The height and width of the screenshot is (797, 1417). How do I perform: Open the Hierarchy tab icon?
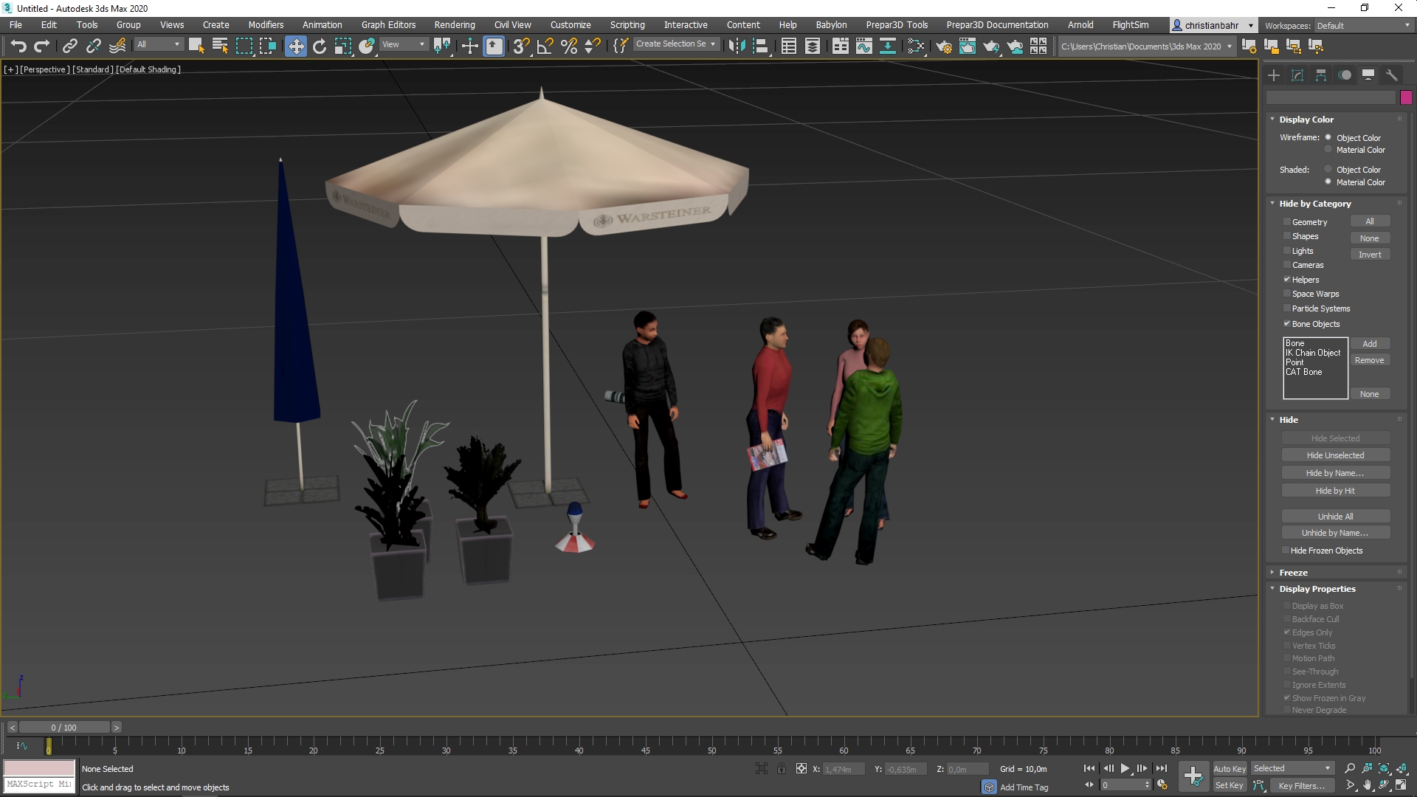1321,75
